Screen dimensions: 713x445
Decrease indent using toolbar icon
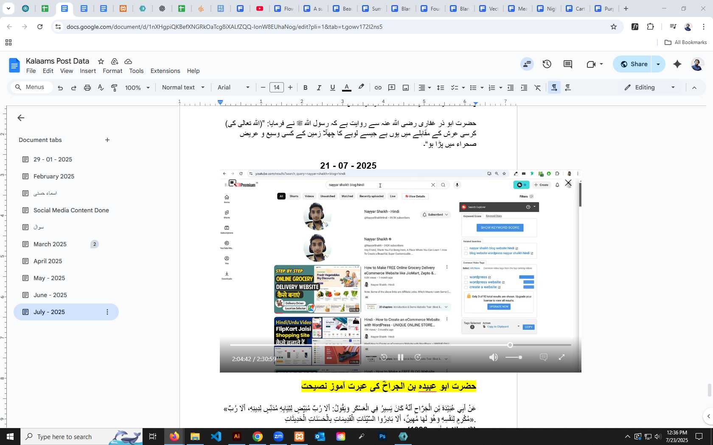511,88
